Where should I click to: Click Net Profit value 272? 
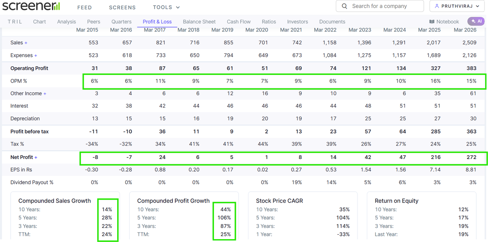pyautogui.click(x=472, y=157)
